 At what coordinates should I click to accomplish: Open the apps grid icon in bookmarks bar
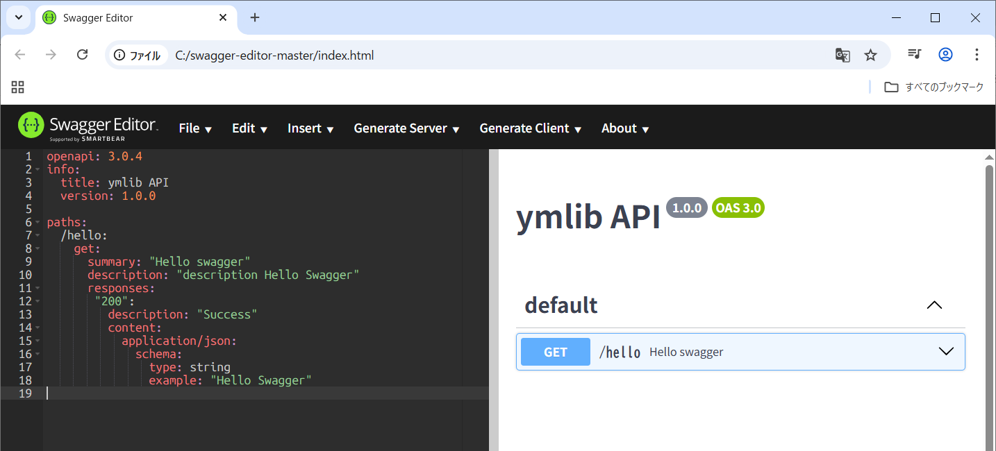(18, 87)
